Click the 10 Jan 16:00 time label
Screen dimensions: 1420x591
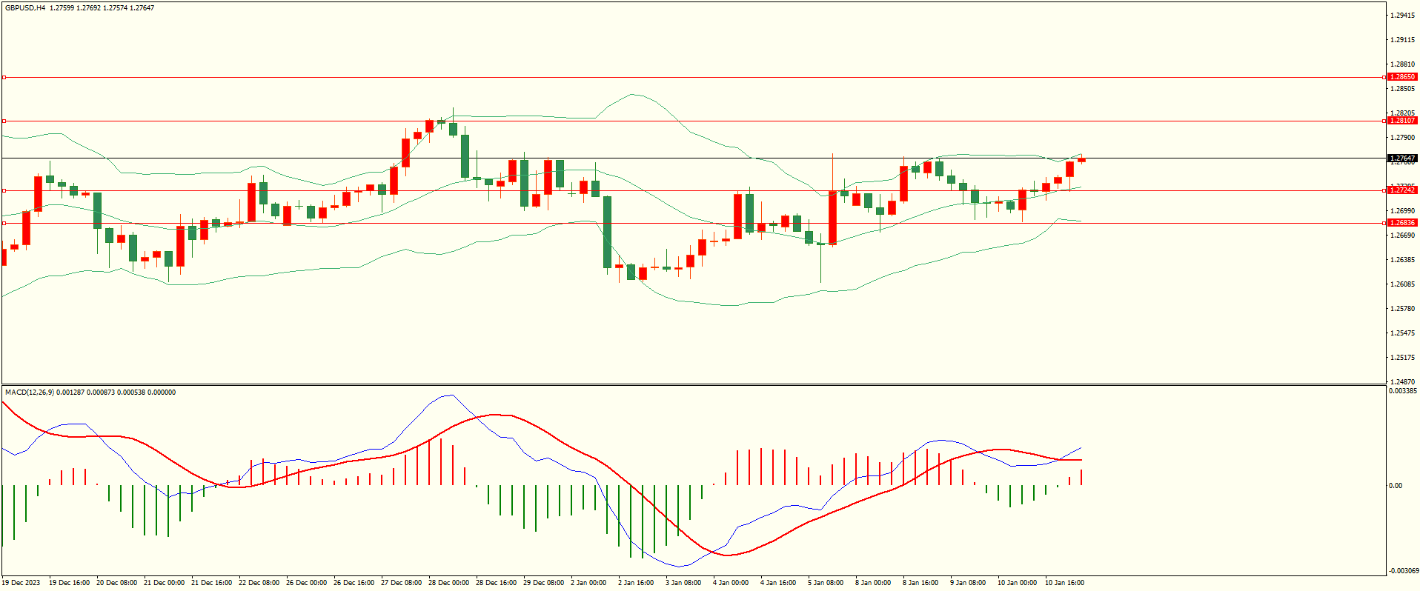coord(1065,583)
